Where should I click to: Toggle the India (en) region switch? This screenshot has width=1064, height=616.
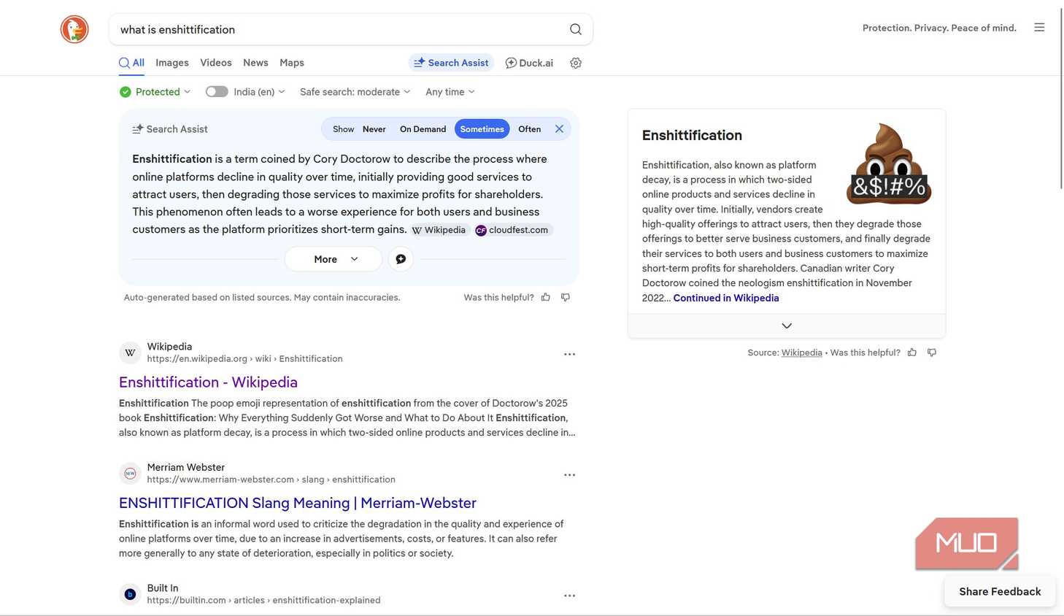coord(217,92)
